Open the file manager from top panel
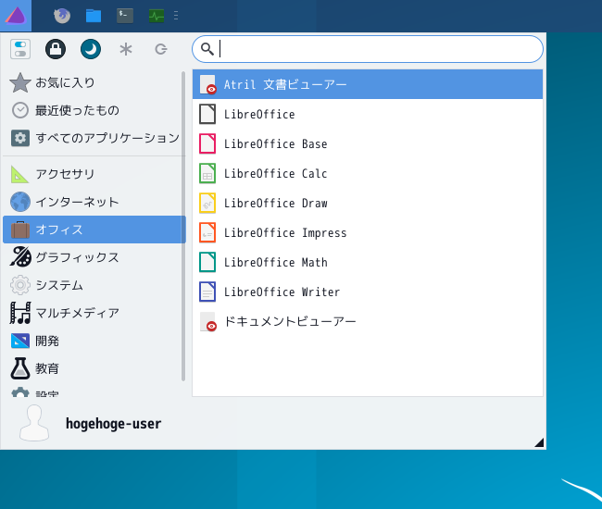This screenshot has width=602, height=509. point(94,16)
